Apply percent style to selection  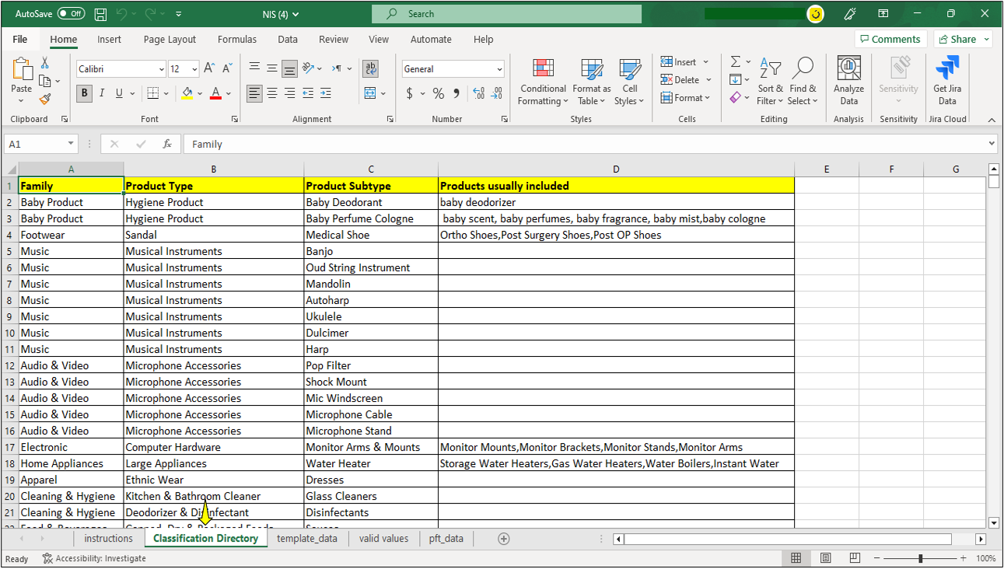point(439,93)
